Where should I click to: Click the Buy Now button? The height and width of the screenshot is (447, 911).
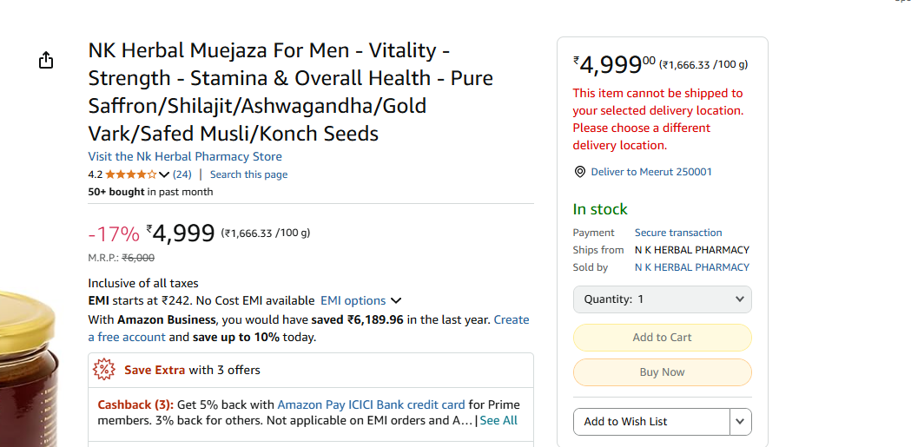click(663, 372)
